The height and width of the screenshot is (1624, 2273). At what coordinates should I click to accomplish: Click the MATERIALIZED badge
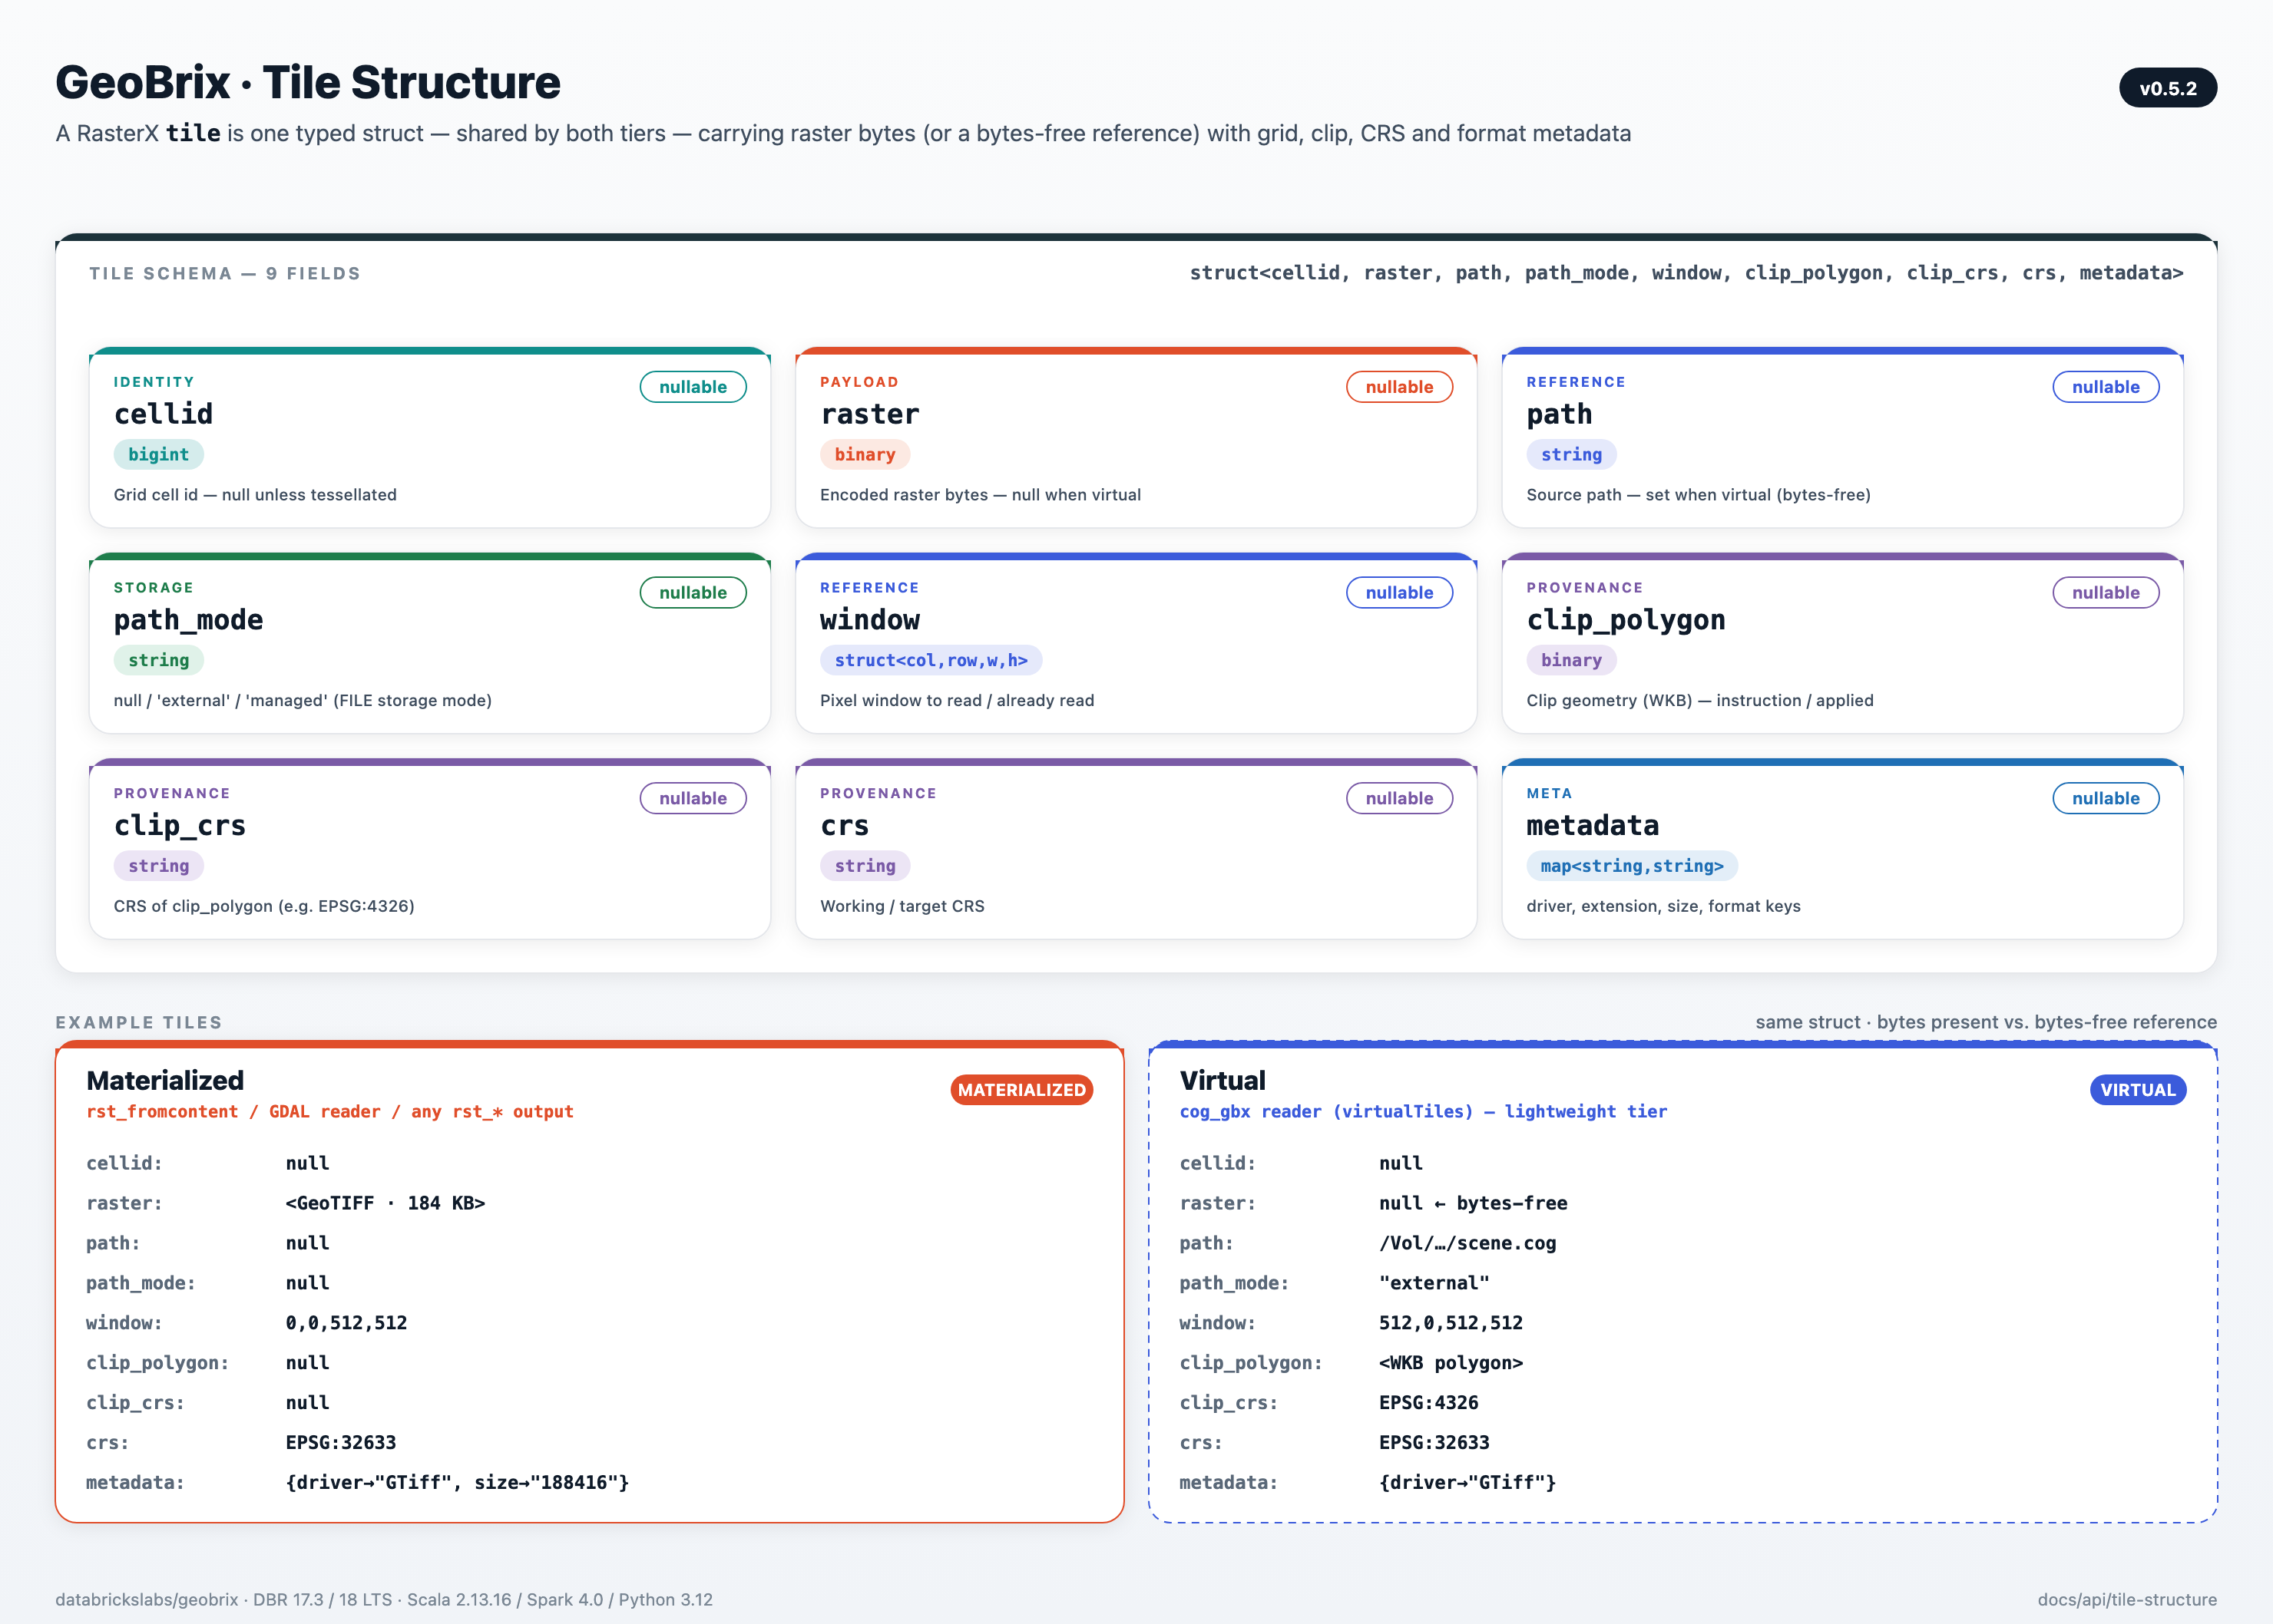click(1021, 1090)
